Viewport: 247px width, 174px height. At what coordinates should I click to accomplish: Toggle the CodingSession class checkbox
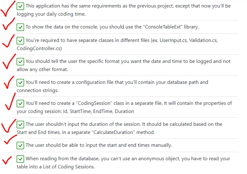[x=20, y=104]
